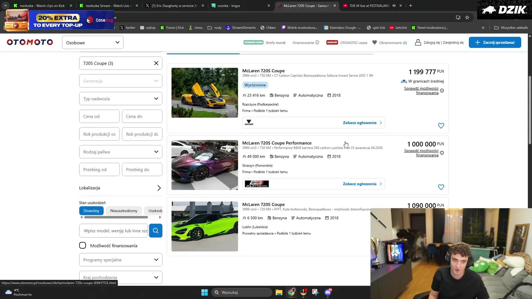
Task: Click the B&W Partners dealer logo
Action: point(256,184)
